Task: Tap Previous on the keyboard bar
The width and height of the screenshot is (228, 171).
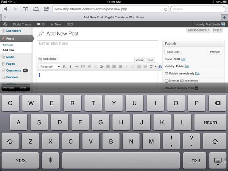Action: click(x=9, y=88)
